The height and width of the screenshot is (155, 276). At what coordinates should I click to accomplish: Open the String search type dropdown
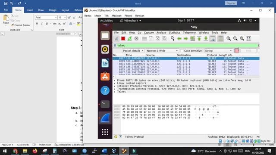[219, 51]
